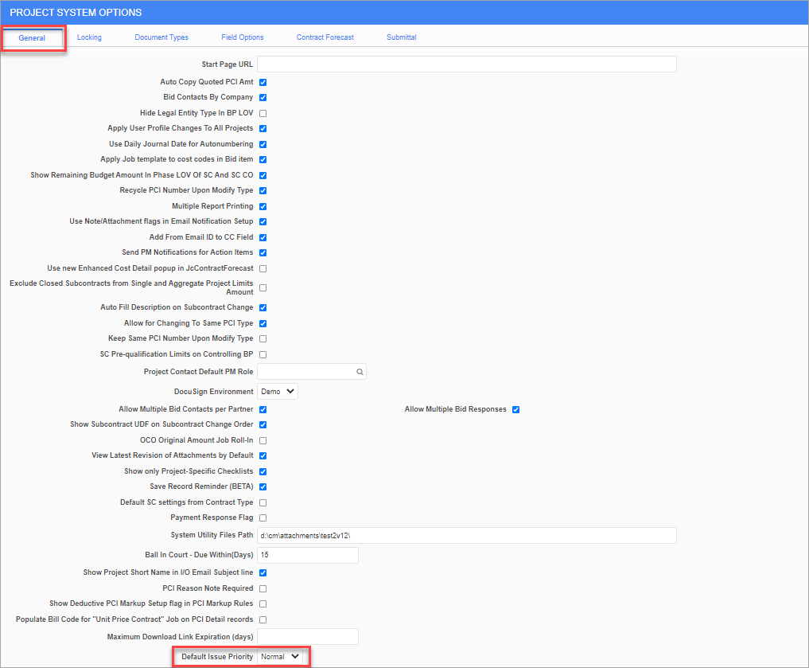The width and height of the screenshot is (809, 668).
Task: Toggle Apply User Profile Changes To All Projects
Action: [x=263, y=128]
